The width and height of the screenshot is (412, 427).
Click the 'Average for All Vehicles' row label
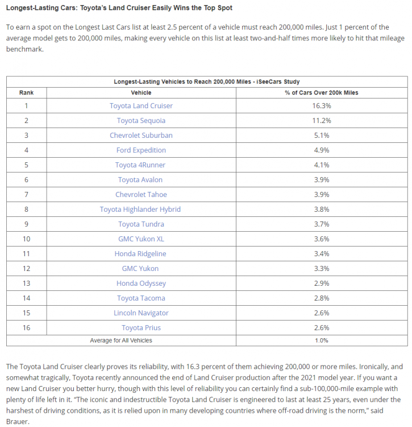click(121, 340)
